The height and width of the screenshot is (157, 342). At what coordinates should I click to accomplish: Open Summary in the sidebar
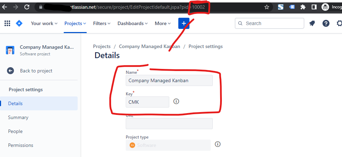[x=18, y=117]
